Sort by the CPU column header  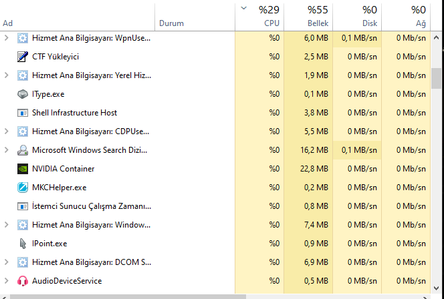[x=259, y=17]
